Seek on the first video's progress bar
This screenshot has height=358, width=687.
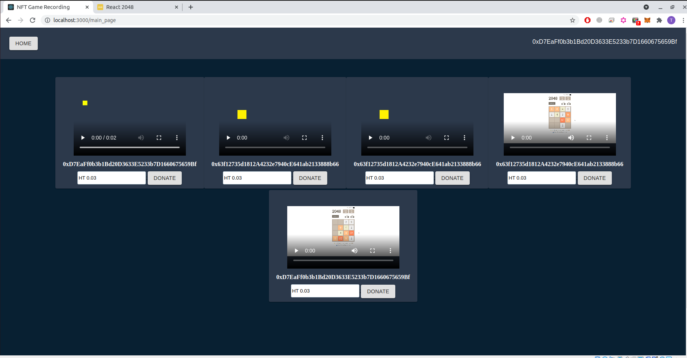[130, 147]
